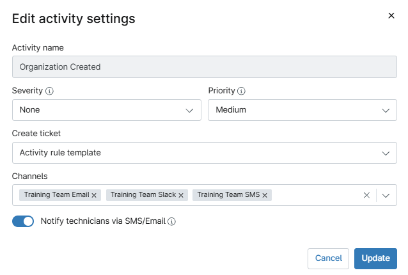
Task: Click the Severity info icon
Action: coord(50,91)
